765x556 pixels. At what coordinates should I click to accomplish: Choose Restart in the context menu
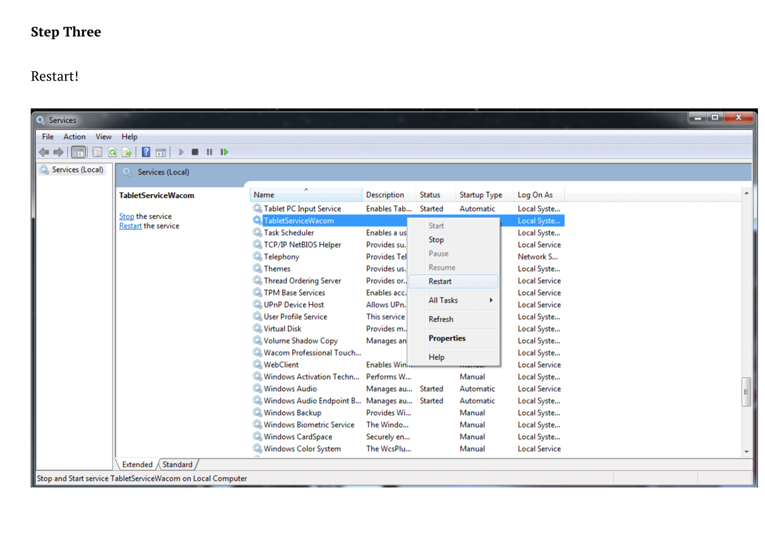coord(440,281)
